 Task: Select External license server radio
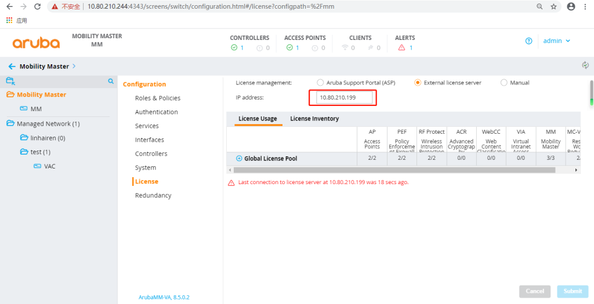pos(418,82)
